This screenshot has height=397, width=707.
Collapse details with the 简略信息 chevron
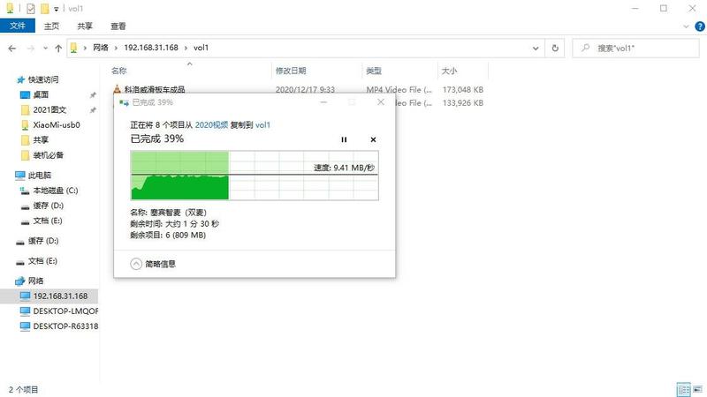pos(136,264)
